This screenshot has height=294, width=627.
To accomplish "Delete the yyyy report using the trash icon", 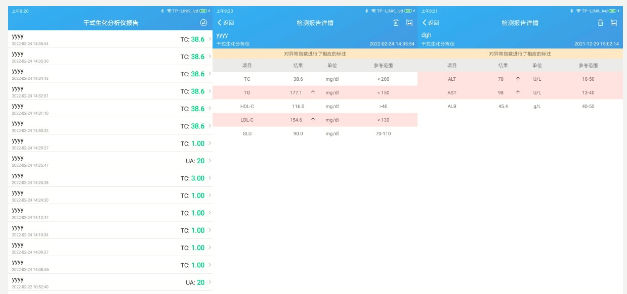I will 396,22.
